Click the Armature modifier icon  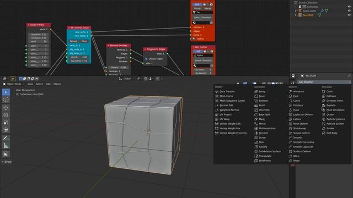click(x=291, y=92)
